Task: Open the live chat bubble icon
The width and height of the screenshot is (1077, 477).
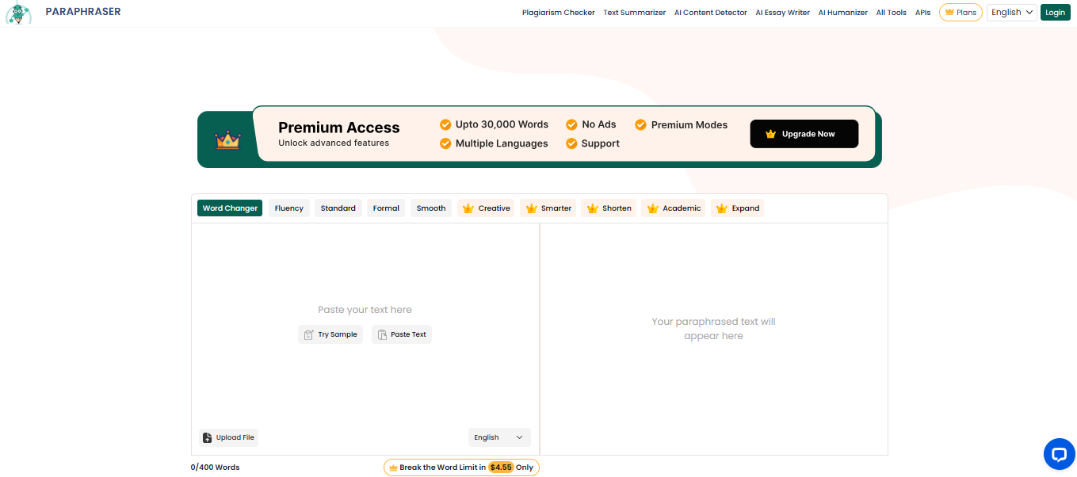Action: coord(1059,454)
